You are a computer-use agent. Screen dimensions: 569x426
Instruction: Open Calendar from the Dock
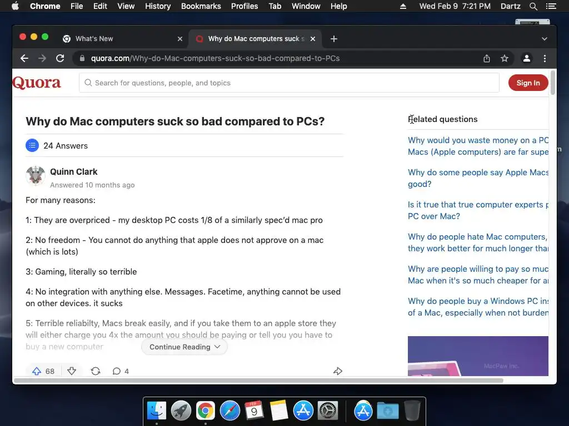click(x=254, y=411)
